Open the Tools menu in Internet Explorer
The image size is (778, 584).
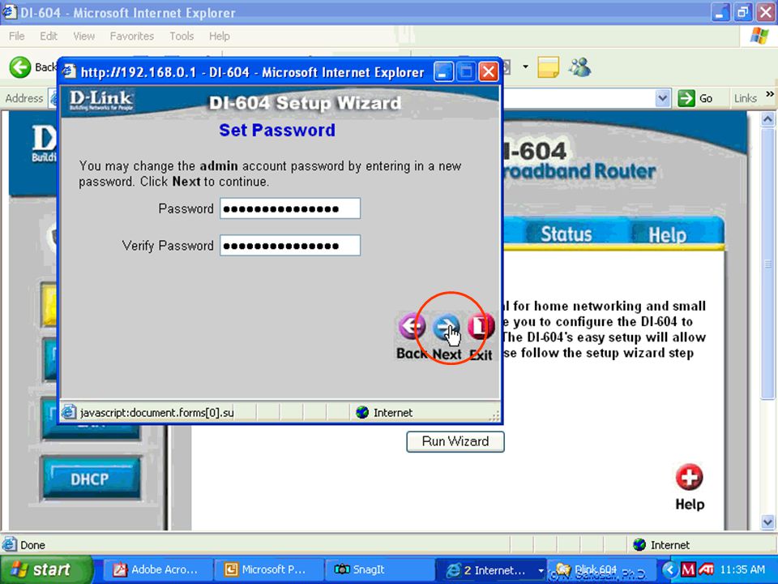coord(182,36)
